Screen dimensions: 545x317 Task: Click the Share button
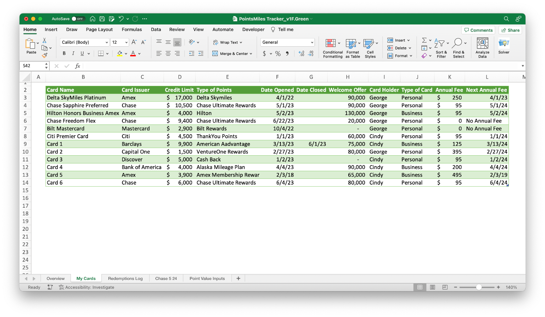click(x=510, y=30)
